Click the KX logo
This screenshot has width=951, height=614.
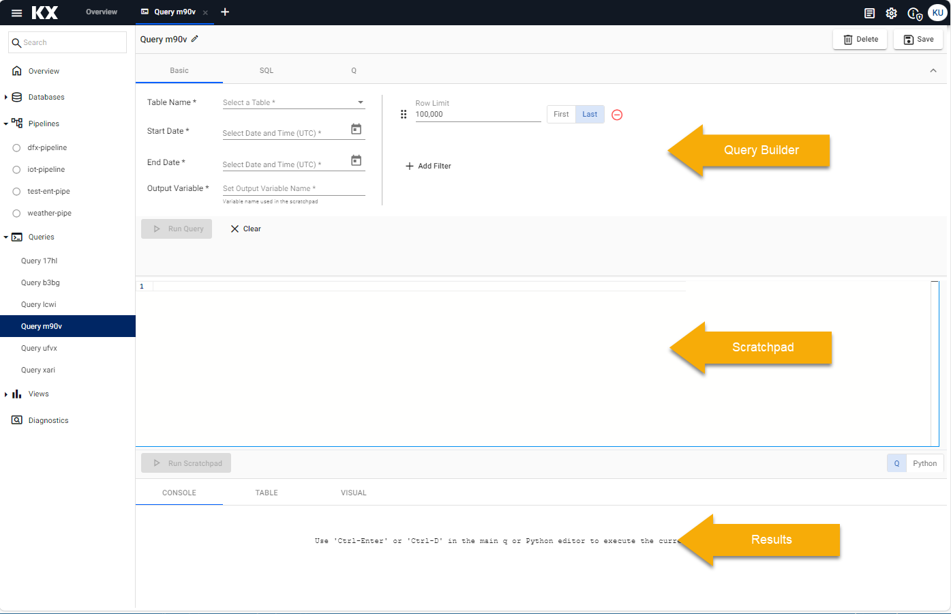pyautogui.click(x=45, y=12)
